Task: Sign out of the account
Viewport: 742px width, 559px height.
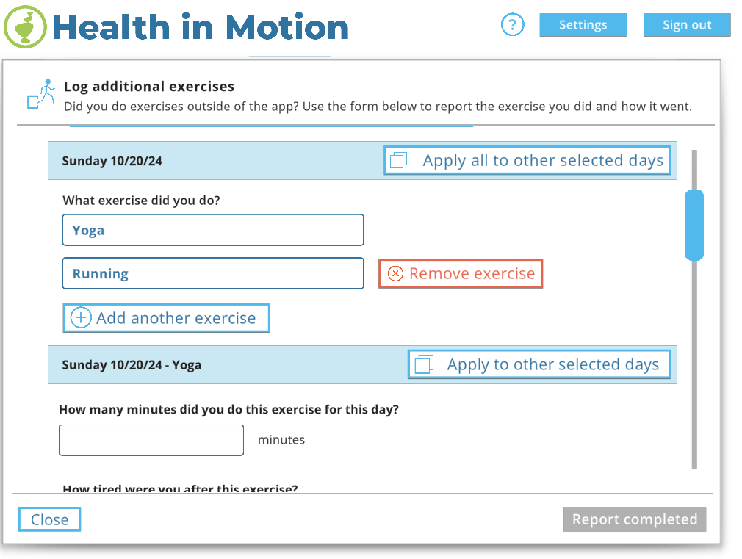Action: (686, 25)
